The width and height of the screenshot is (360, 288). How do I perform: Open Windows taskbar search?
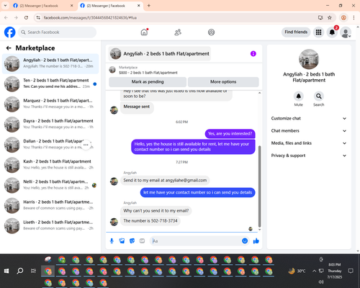[x=20, y=271]
